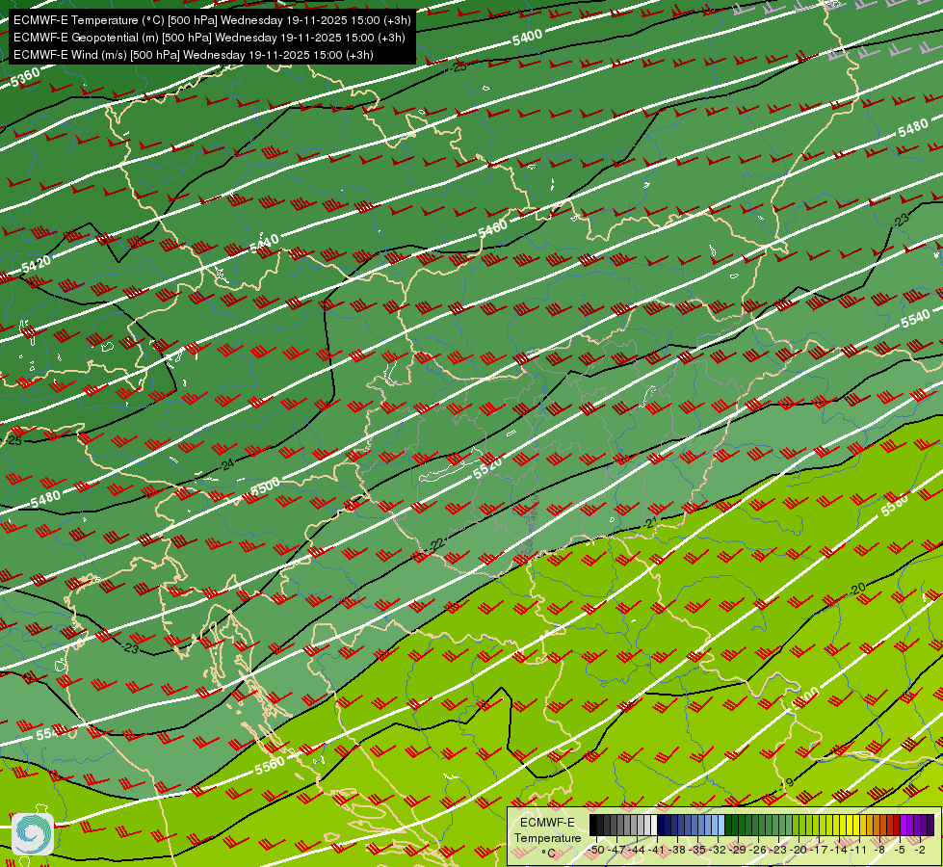Click the -41 tick label in the legend

(657, 850)
